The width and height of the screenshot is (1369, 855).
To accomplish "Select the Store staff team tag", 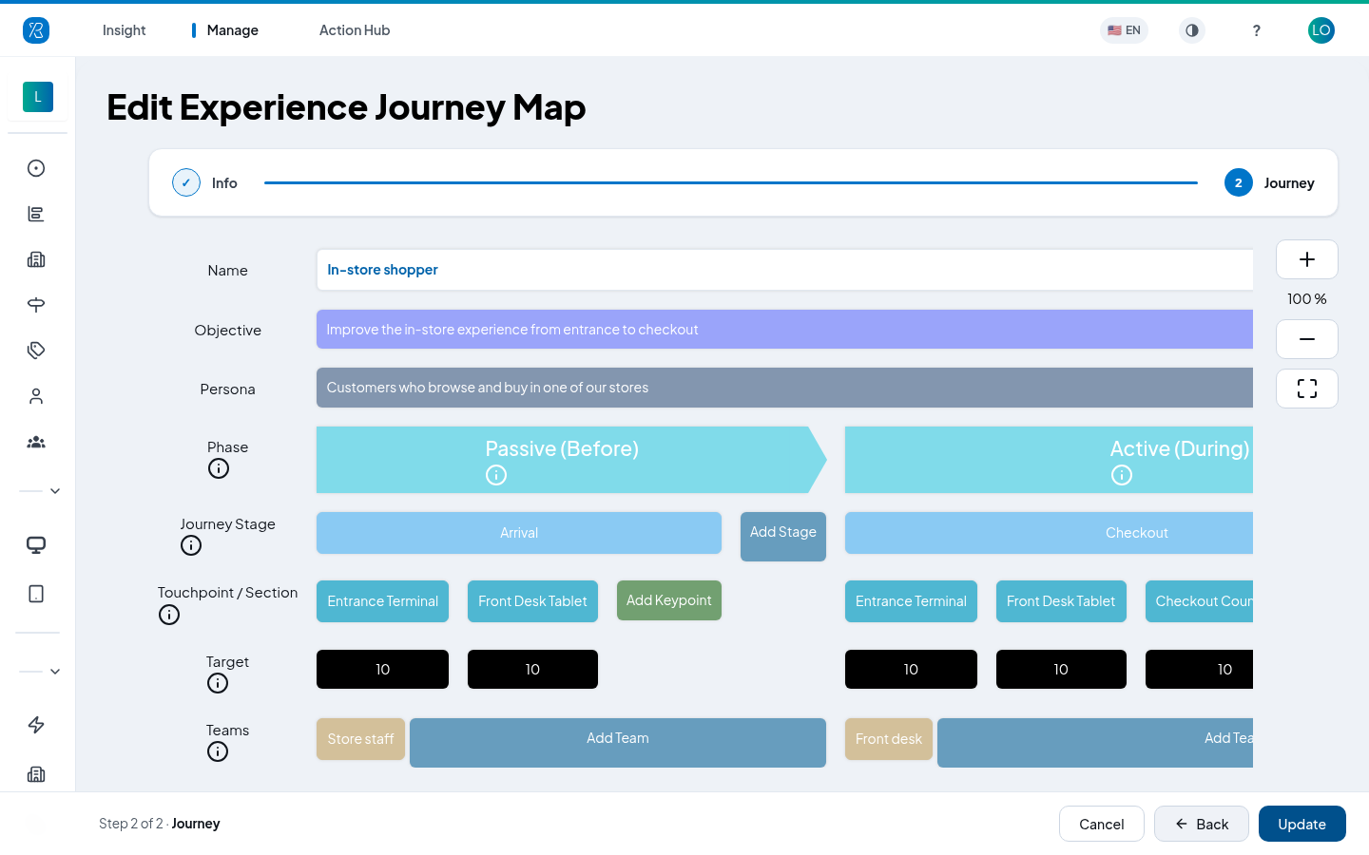I will point(360,739).
